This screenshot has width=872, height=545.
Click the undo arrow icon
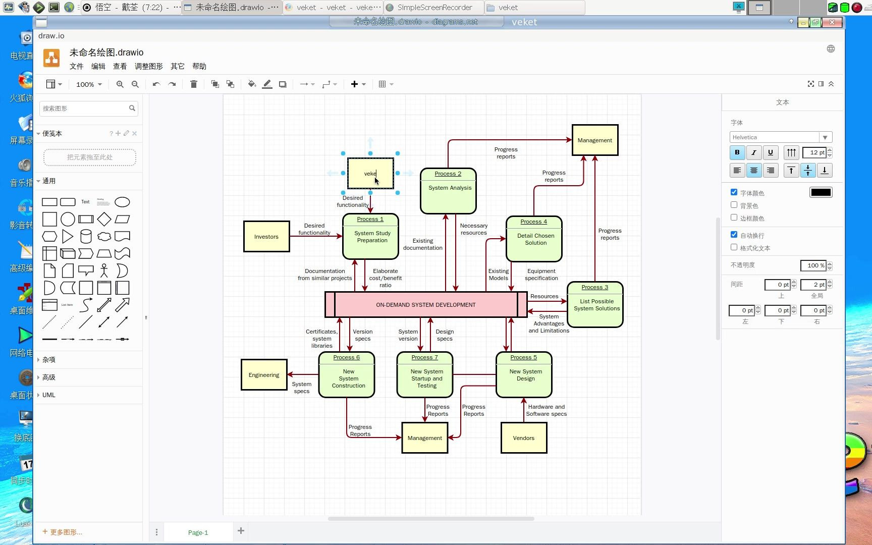[x=156, y=84]
